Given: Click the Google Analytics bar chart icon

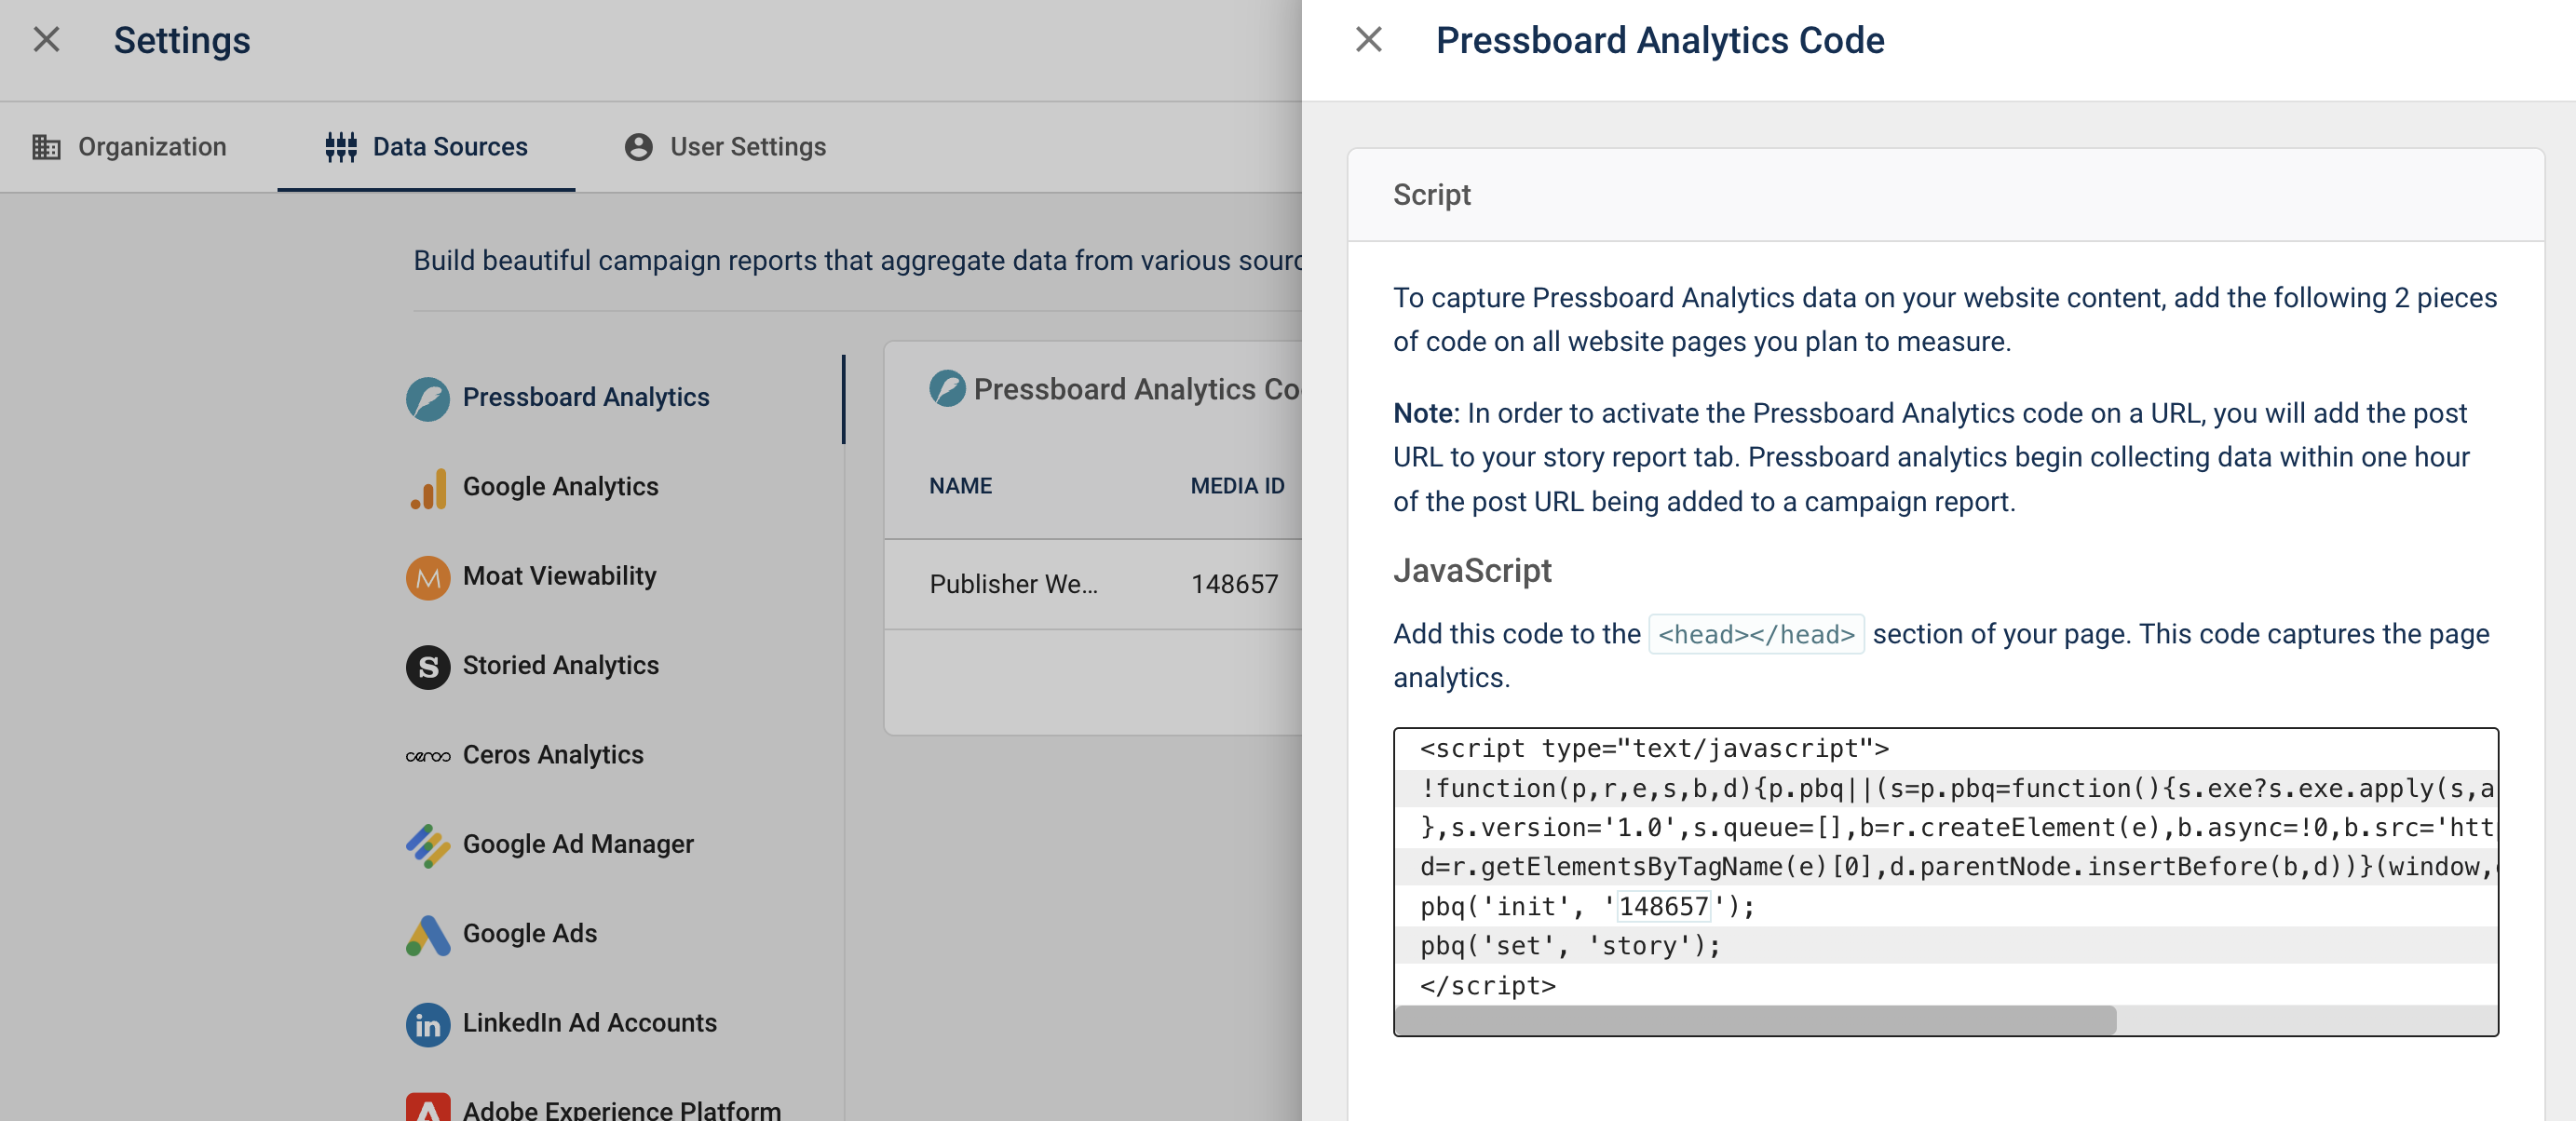Looking at the screenshot, I should point(428,489).
